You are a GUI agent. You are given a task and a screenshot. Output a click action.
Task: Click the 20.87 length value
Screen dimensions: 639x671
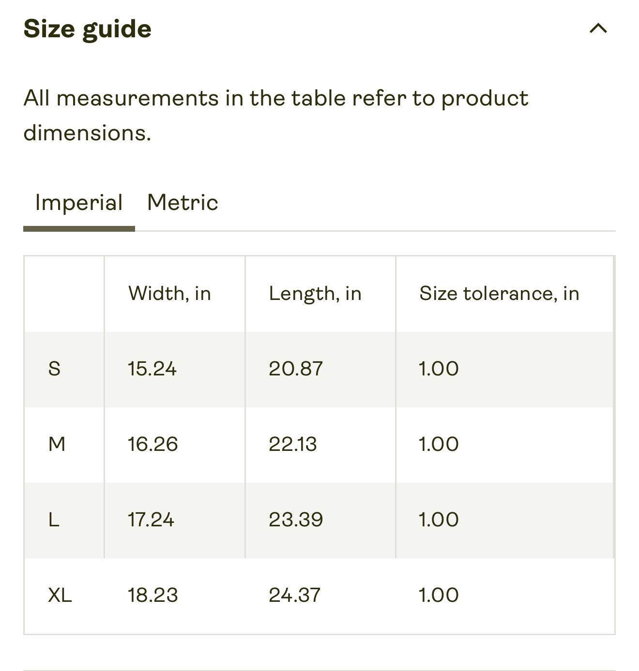point(296,369)
